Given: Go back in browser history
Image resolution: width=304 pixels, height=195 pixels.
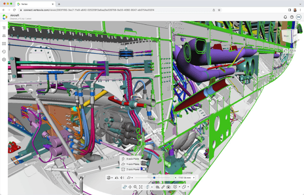Looking at the screenshot, I should [4, 10].
